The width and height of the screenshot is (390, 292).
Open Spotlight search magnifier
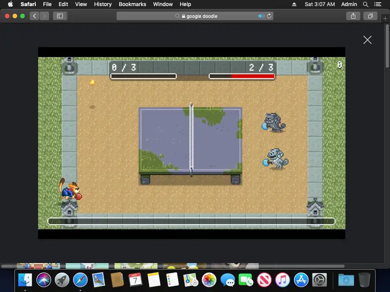[365, 4]
